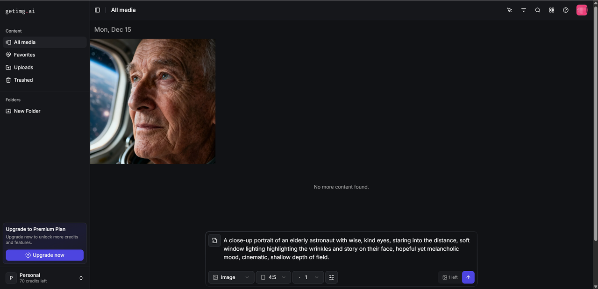The height and width of the screenshot is (289, 598).
Task: Activate the selection cursor tool
Action: 509,10
